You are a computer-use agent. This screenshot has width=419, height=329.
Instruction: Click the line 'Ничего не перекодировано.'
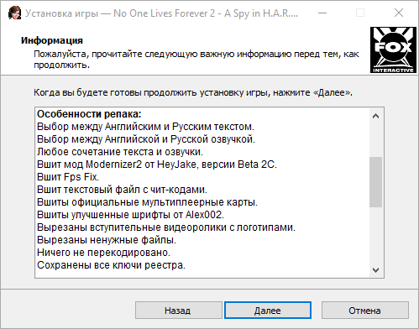click(103, 253)
